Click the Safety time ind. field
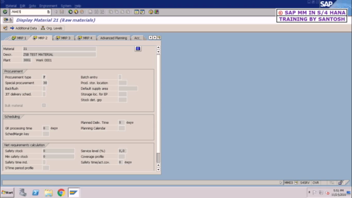This screenshot has width=352, height=198. pos(44,162)
